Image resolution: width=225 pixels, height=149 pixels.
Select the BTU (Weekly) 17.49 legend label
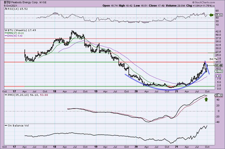pos(22,30)
